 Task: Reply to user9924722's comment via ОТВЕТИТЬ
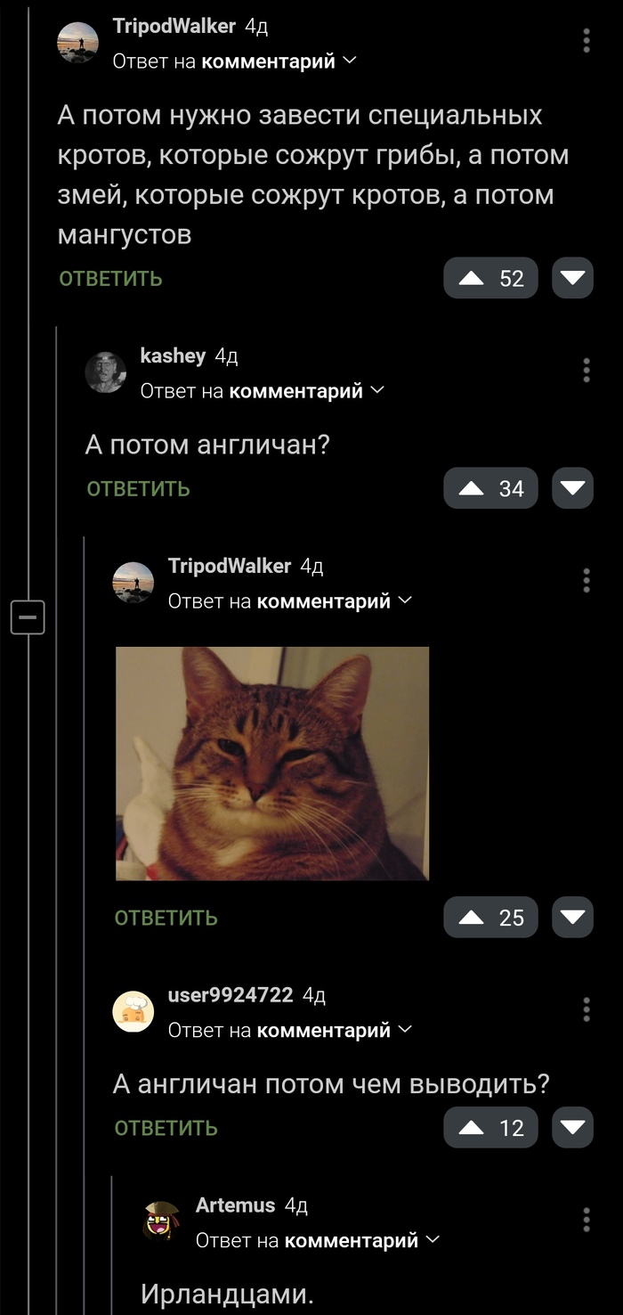[166, 1128]
